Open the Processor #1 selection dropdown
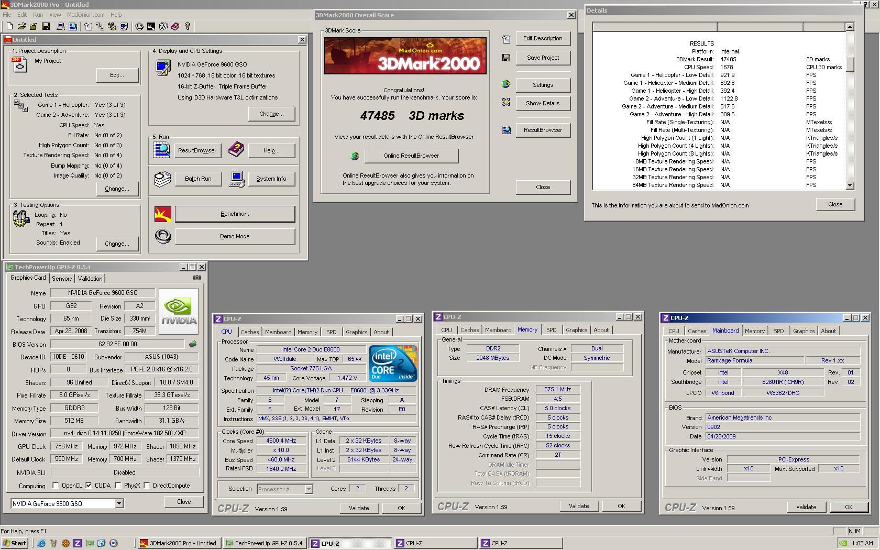 click(309, 489)
